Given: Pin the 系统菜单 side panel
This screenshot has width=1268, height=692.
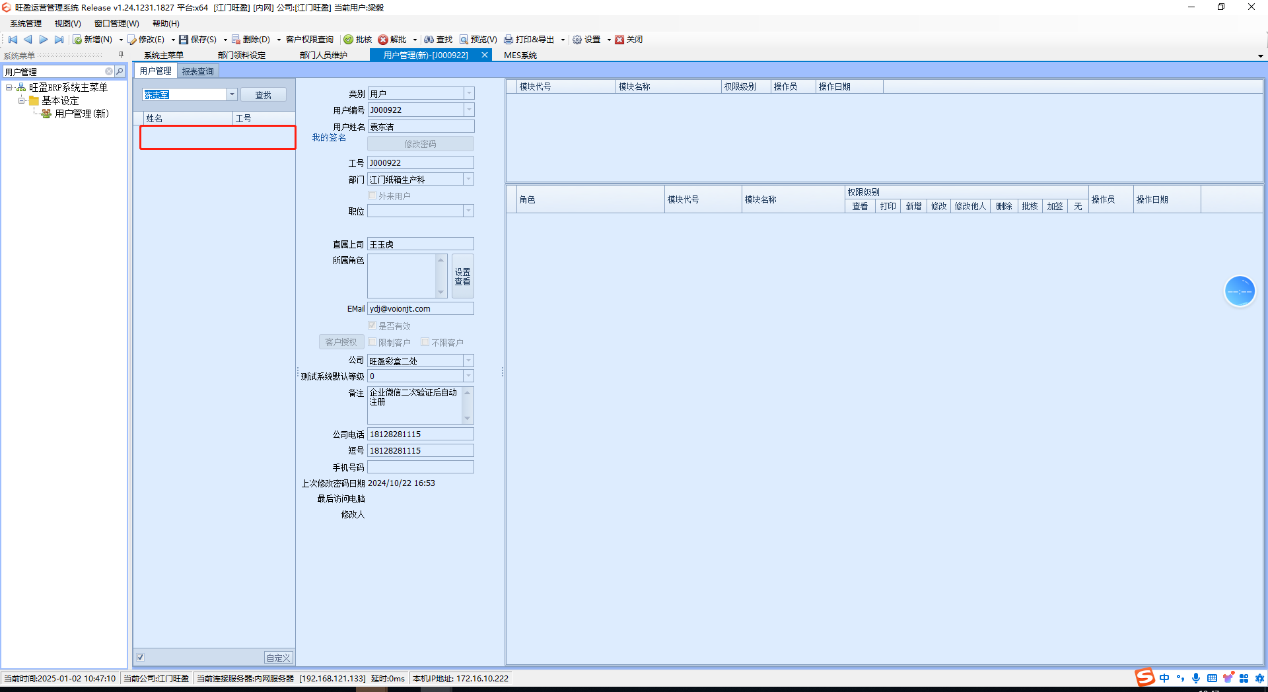Looking at the screenshot, I should coord(121,55).
